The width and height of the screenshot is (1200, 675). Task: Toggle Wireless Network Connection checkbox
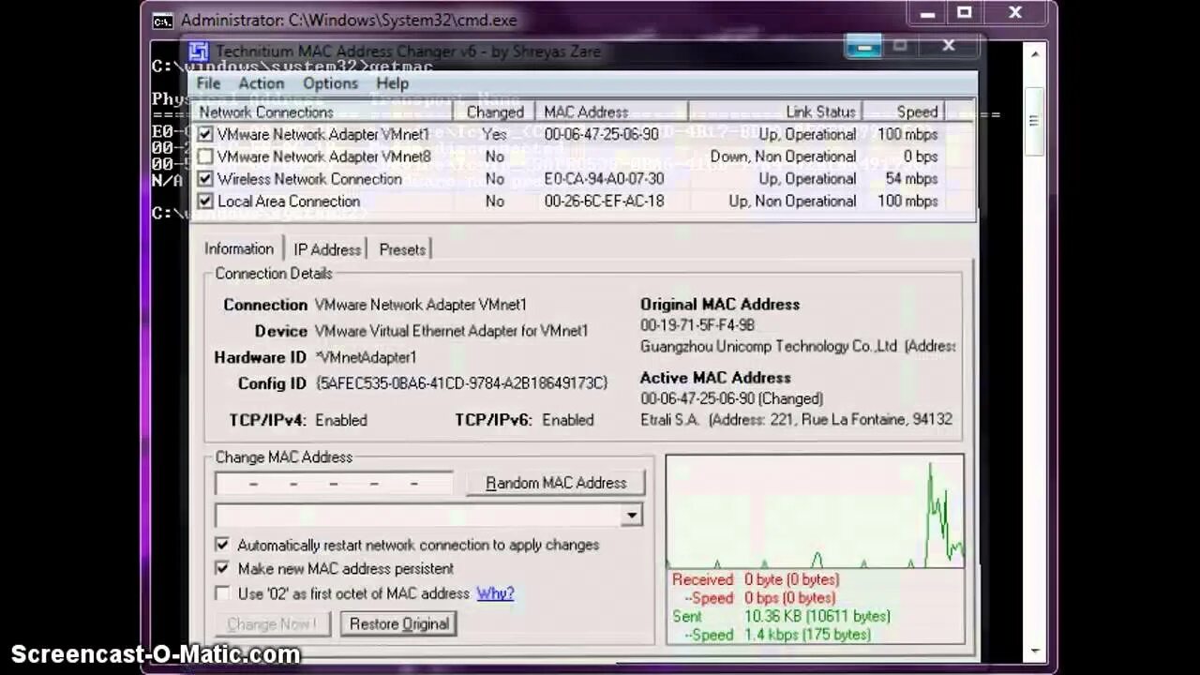[x=205, y=179]
